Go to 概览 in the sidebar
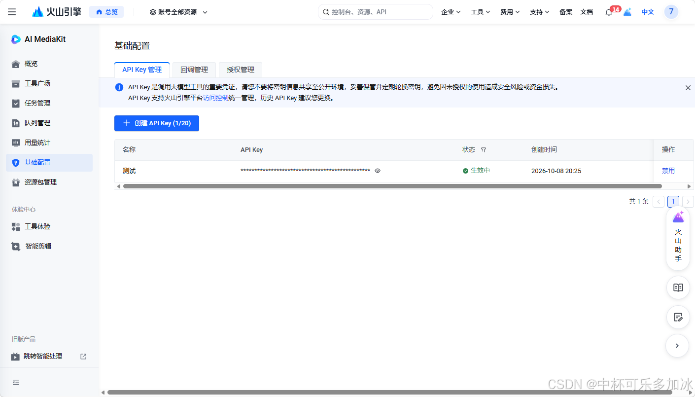Viewport: 695px width, 397px height. coord(49,64)
